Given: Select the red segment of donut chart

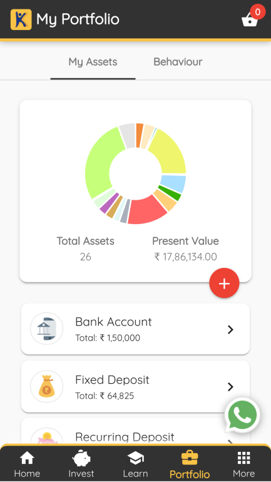Looking at the screenshot, I should pos(147,209).
